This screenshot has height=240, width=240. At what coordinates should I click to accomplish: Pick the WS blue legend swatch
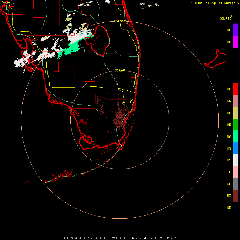[x=235, y=148]
